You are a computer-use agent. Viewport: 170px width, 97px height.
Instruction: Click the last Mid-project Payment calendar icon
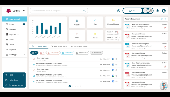113,81
